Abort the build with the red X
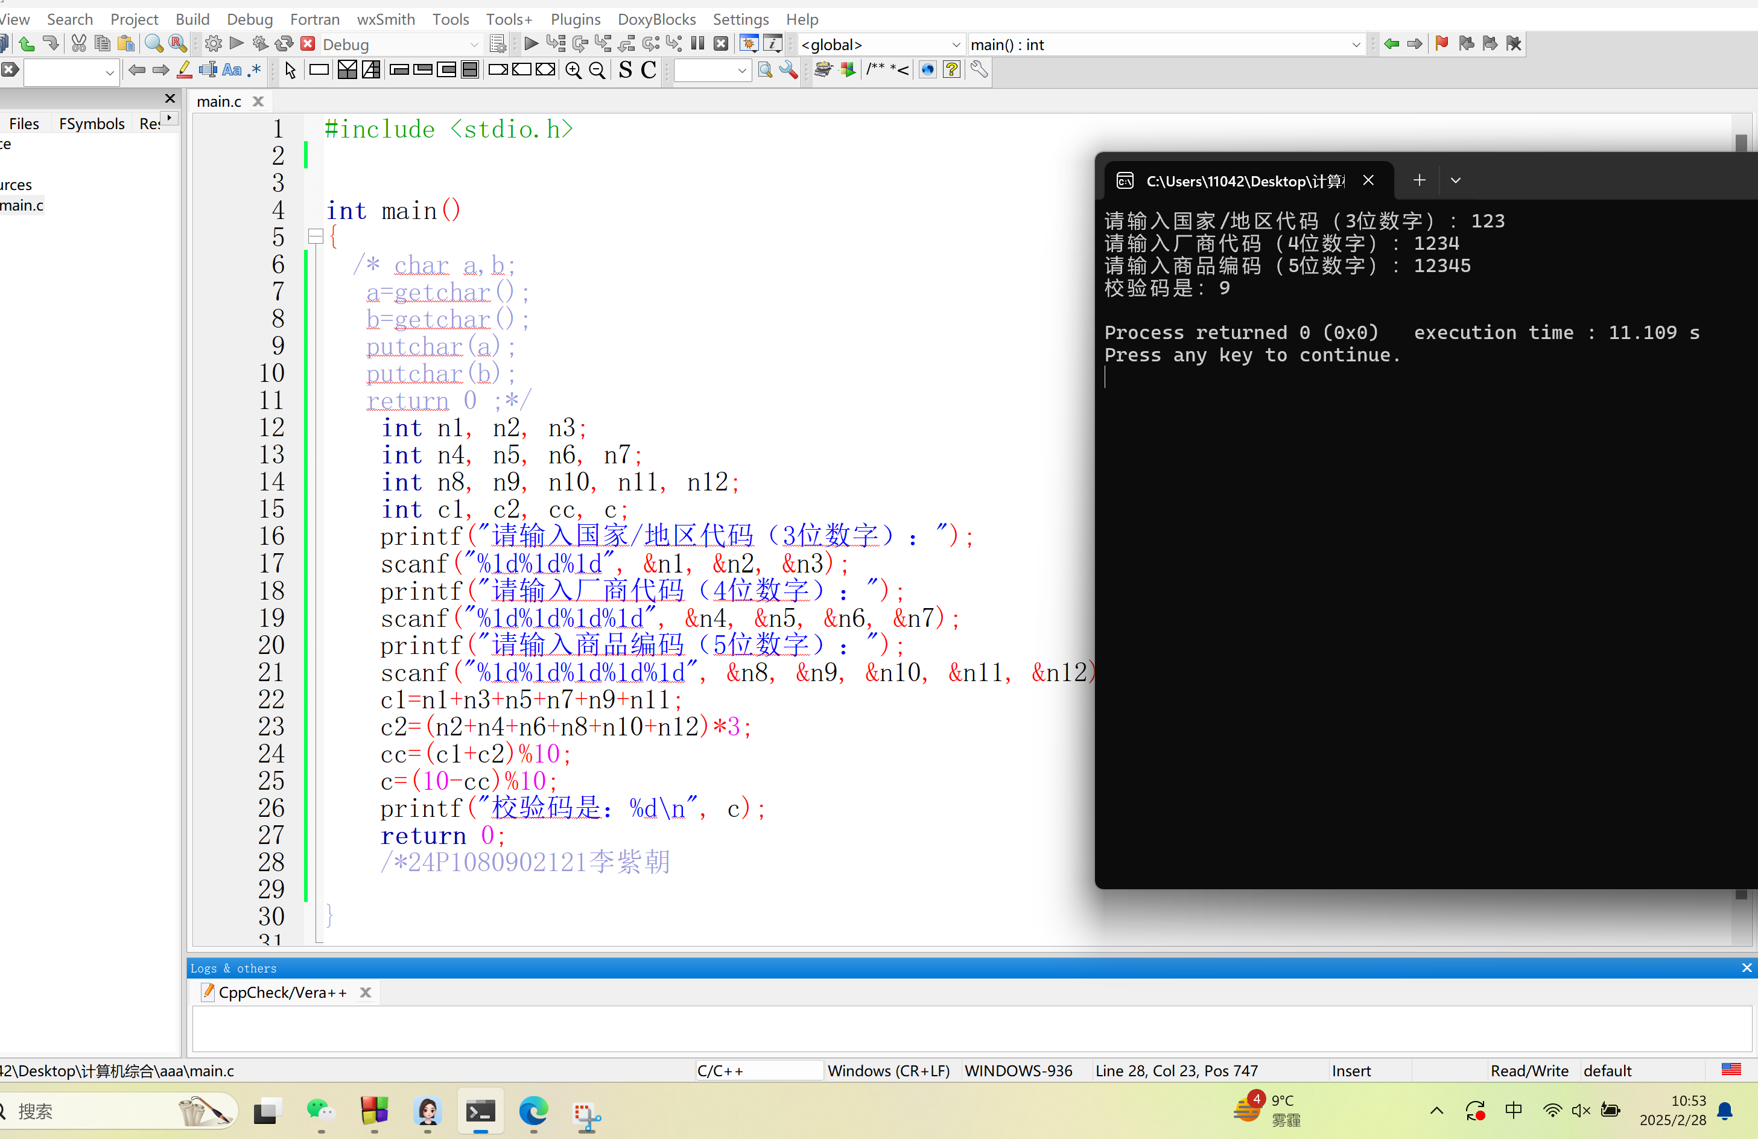This screenshot has height=1139, width=1758. 309,43
